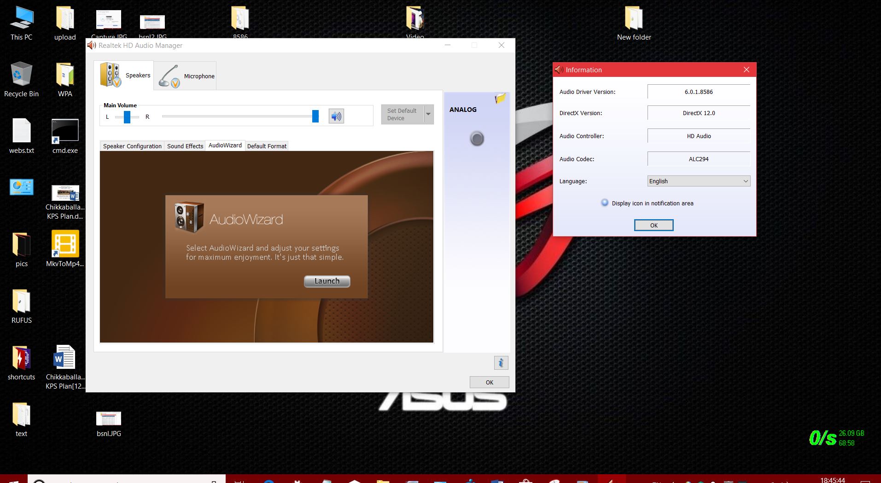Click the L/R balance slider thumb

point(127,117)
